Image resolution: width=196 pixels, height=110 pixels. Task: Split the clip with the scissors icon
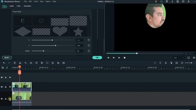point(20,63)
